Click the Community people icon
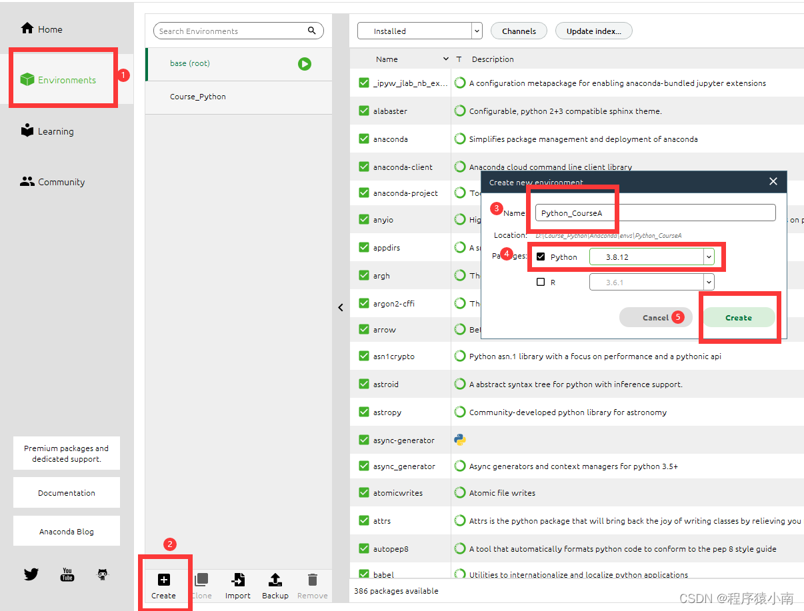The image size is (804, 611). tap(27, 181)
